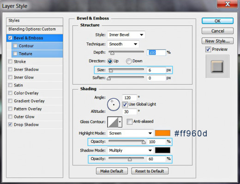
Task: Click the orange highlight color swatch
Action: (x=162, y=133)
